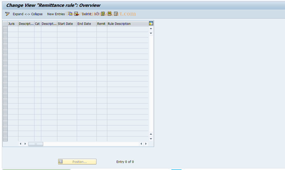The height and width of the screenshot is (170, 285).
Task: Click left horizontal scroll-right arrow
Action: point(25,144)
